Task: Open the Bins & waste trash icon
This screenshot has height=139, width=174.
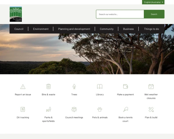Action: click(48, 86)
